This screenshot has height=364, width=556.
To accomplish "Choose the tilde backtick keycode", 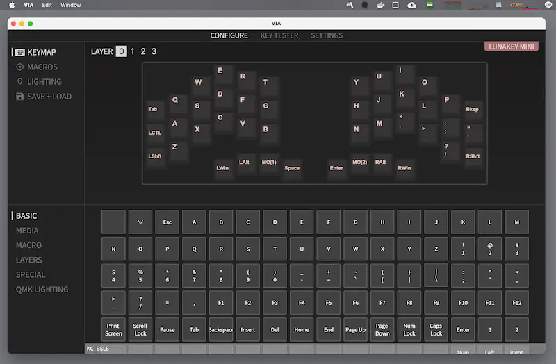I will click(x=355, y=275).
